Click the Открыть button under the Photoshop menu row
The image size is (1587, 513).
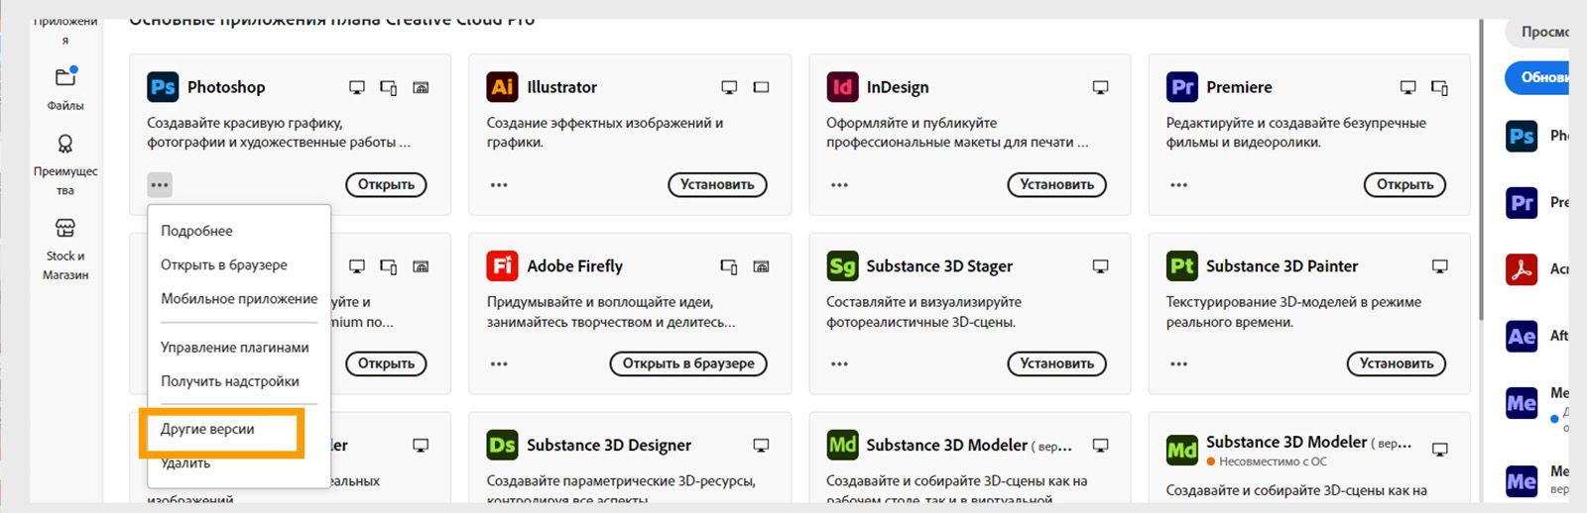386,363
